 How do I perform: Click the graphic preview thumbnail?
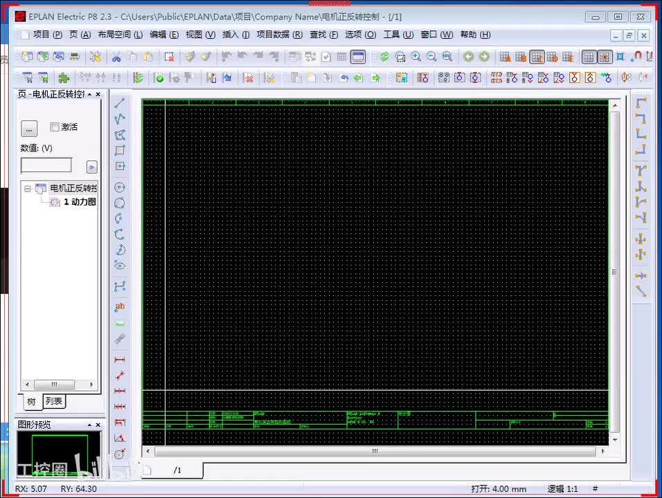pos(59,454)
